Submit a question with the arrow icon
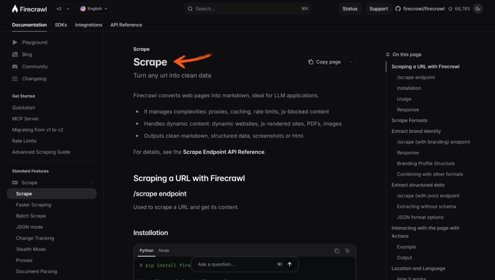Screen dimensions: 495x280 (x=289, y=264)
